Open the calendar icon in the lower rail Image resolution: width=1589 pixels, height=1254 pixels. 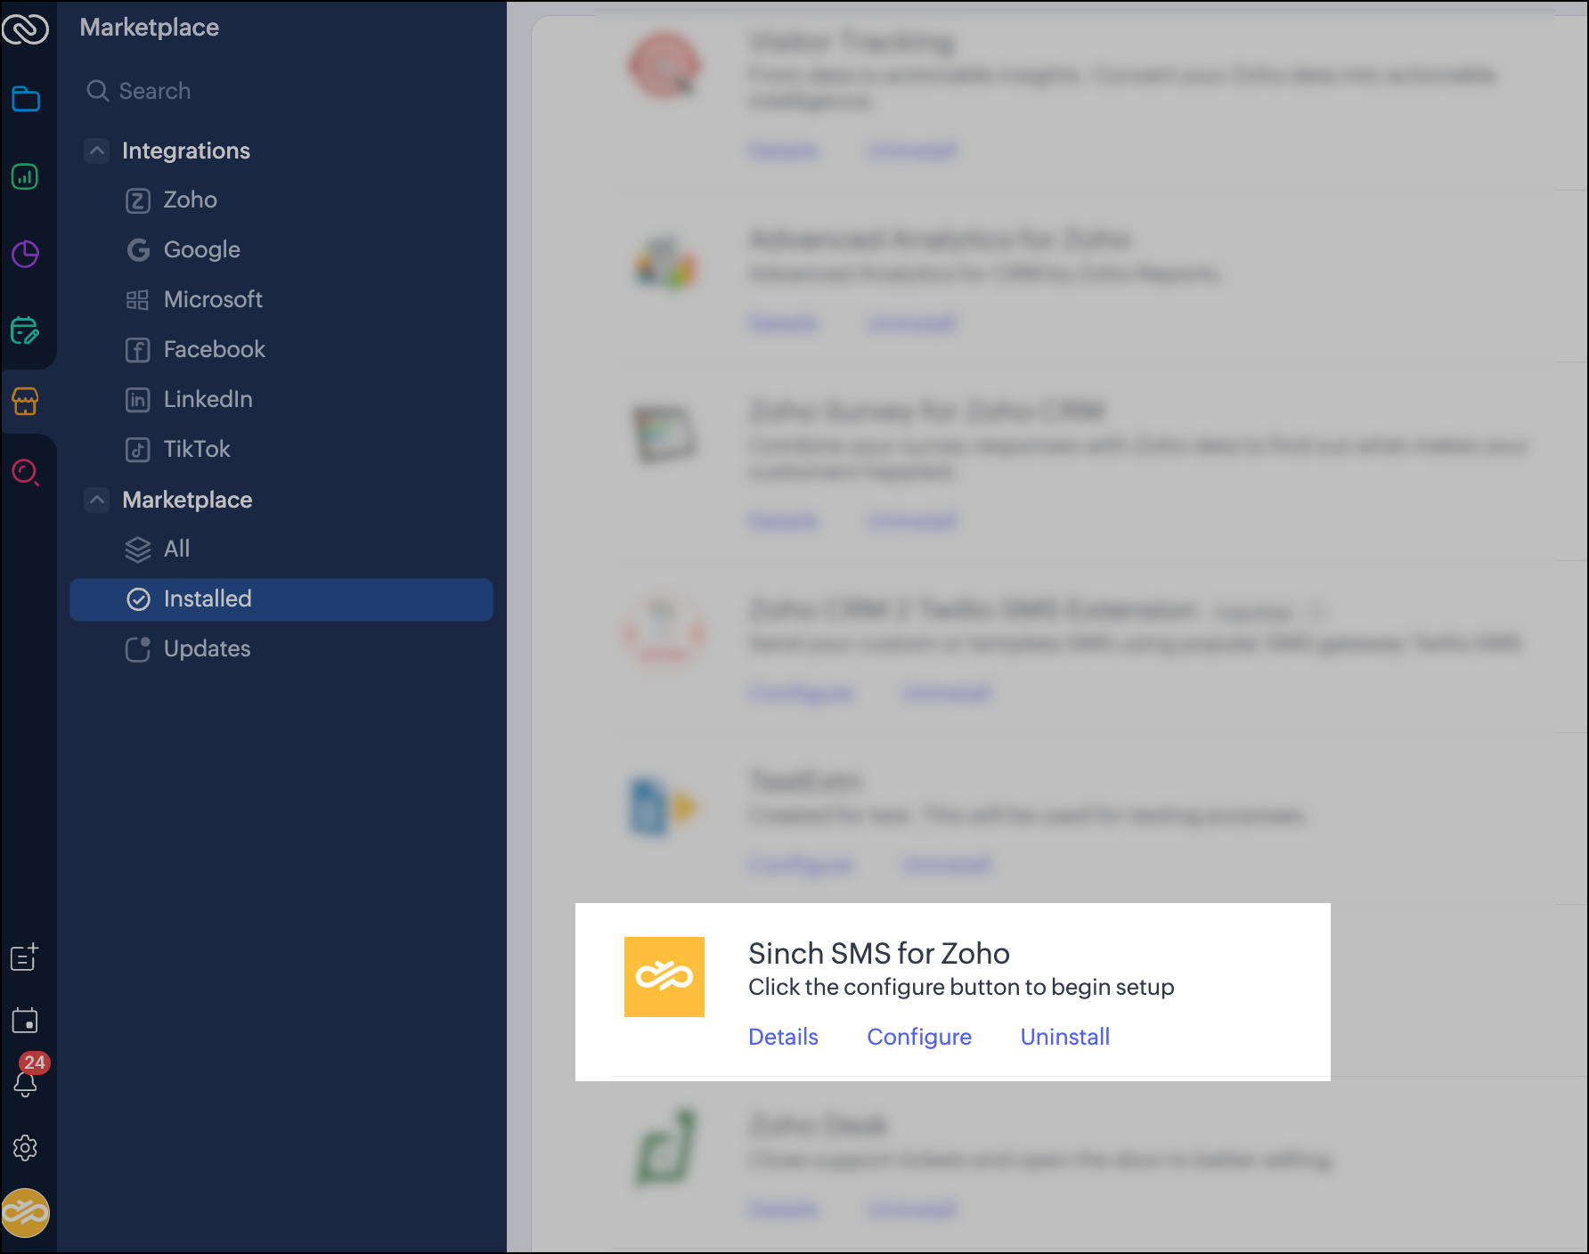click(25, 1021)
